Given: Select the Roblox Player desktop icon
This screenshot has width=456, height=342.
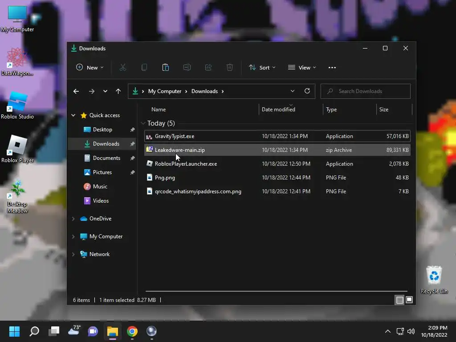Looking at the screenshot, I should tap(17, 149).
